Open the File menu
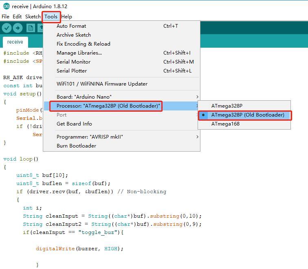Viewport: 308px width, 269px height. [6, 17]
